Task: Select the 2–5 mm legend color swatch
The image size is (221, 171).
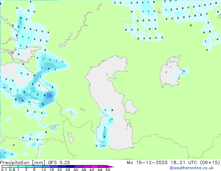Action: (30, 166)
